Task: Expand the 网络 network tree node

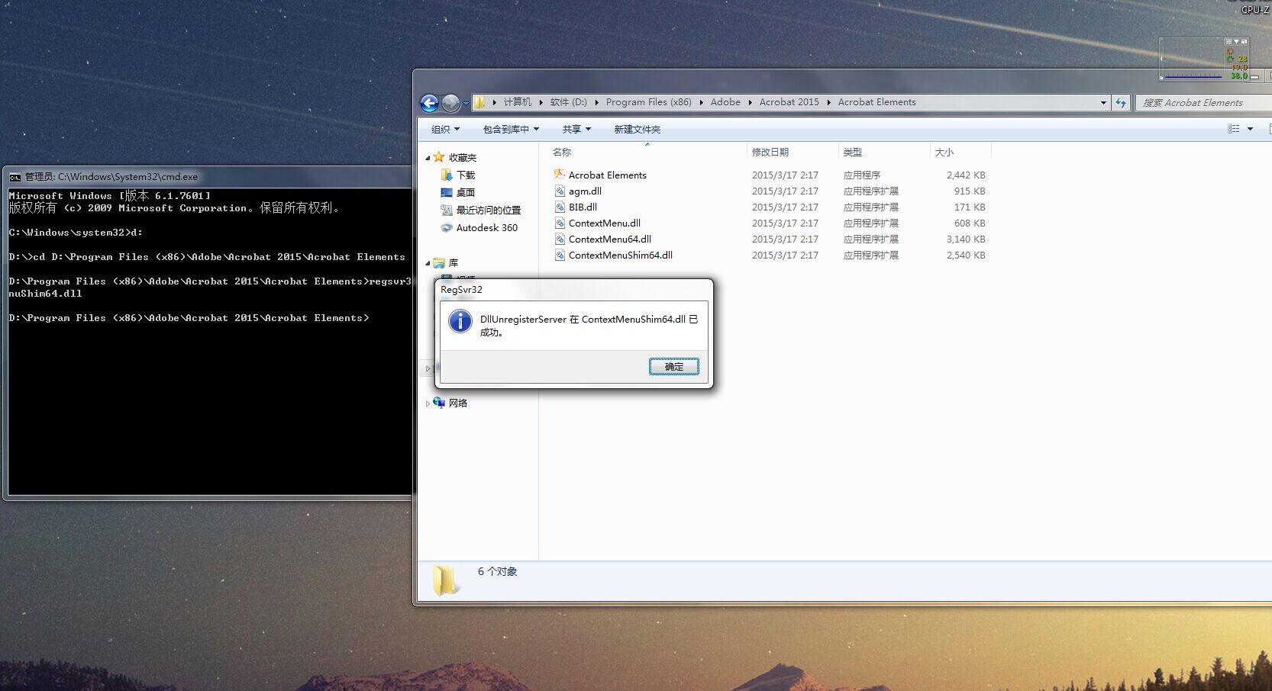Action: point(428,403)
